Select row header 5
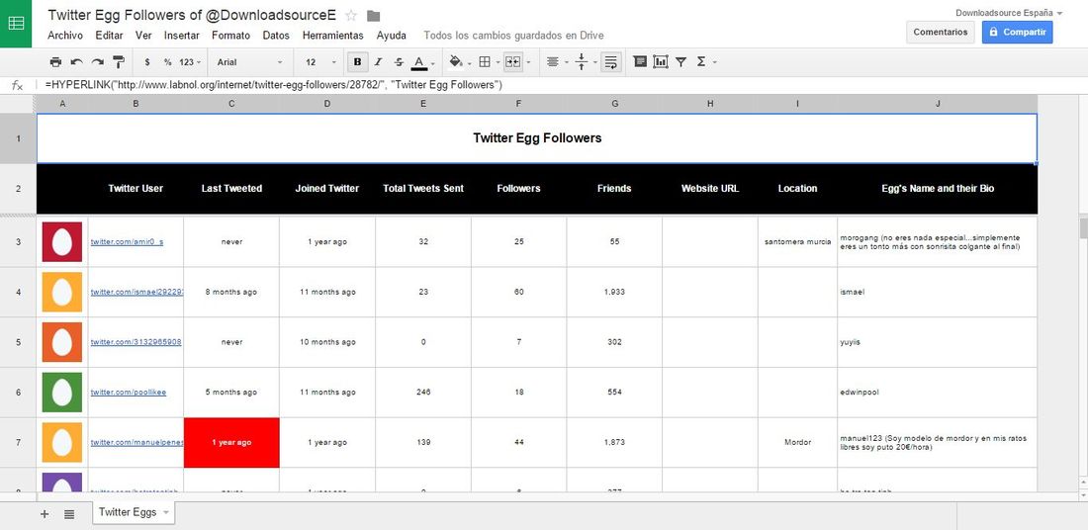The height and width of the screenshot is (530, 1088). tap(18, 343)
